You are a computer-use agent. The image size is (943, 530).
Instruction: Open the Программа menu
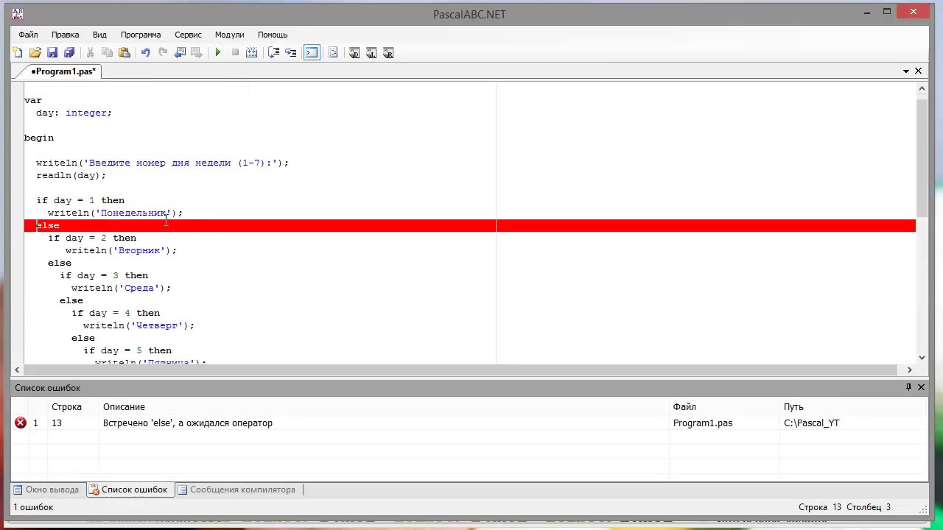coord(141,35)
